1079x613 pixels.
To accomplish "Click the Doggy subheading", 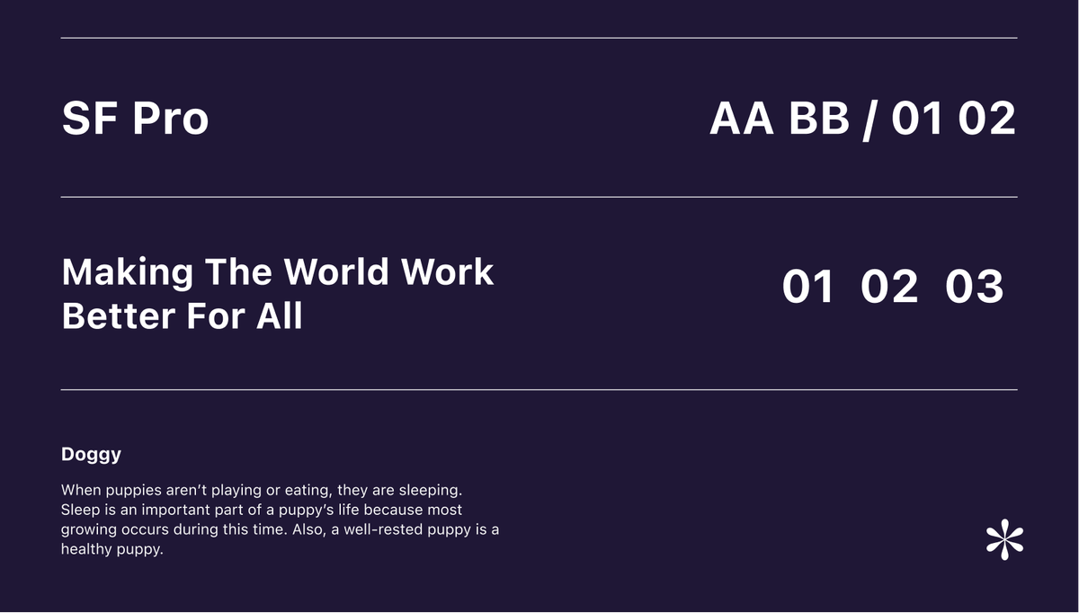I will 91,455.
